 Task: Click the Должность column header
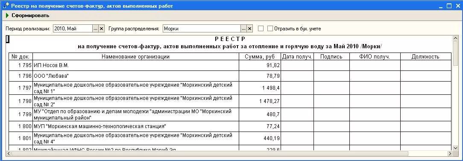pos(425,57)
